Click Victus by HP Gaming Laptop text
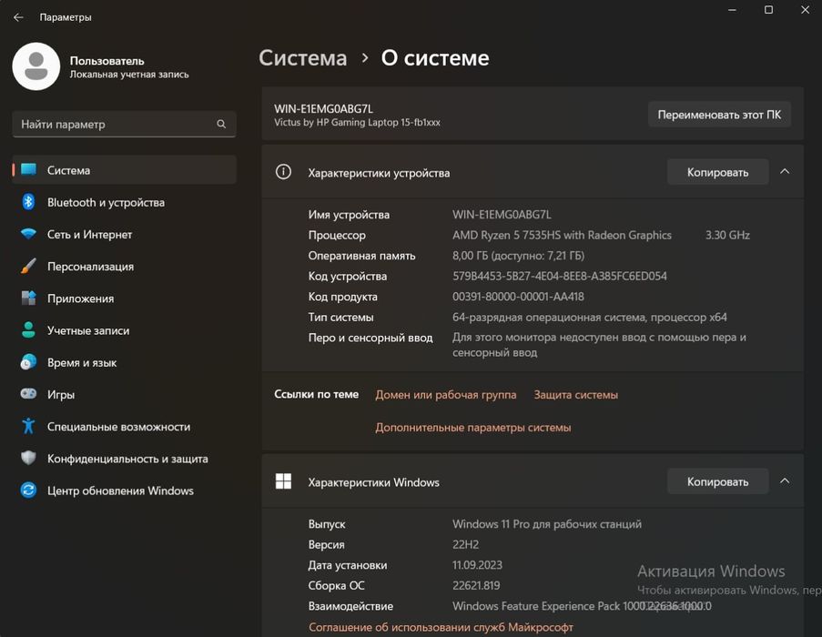This screenshot has width=822, height=637. [357, 123]
